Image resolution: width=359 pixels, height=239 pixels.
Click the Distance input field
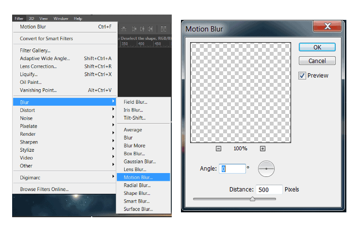[x=269, y=190]
